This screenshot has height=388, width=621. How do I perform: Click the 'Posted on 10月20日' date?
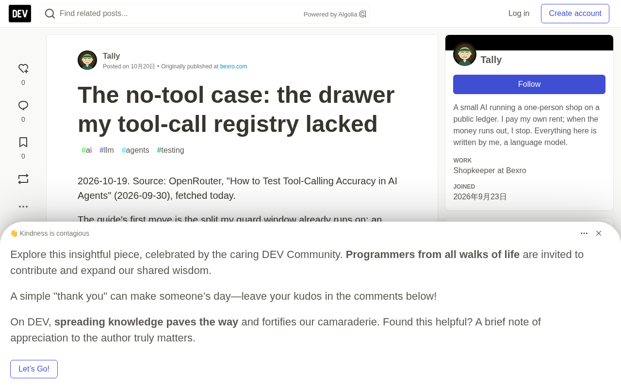coord(129,66)
